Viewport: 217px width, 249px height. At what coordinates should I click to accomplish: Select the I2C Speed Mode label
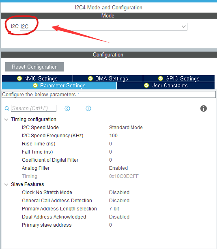coord(40,128)
